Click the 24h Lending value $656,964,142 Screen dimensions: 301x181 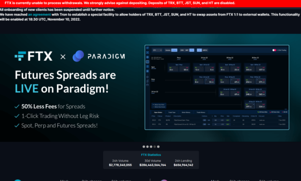pyautogui.click(x=183, y=165)
